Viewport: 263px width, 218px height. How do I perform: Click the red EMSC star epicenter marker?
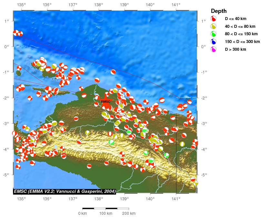coord(105,99)
